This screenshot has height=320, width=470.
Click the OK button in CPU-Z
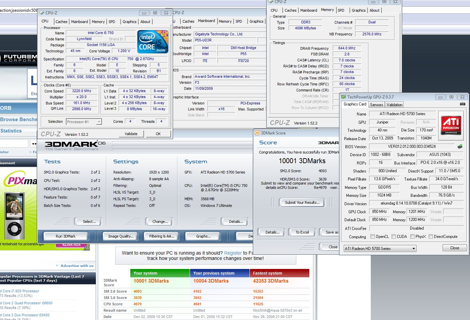(158, 134)
